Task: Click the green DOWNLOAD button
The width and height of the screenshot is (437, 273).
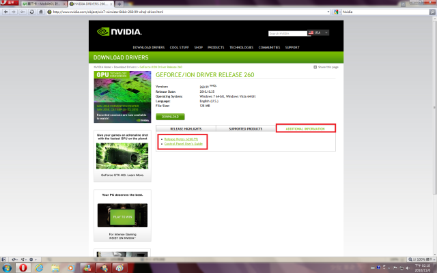Action: coord(170,117)
